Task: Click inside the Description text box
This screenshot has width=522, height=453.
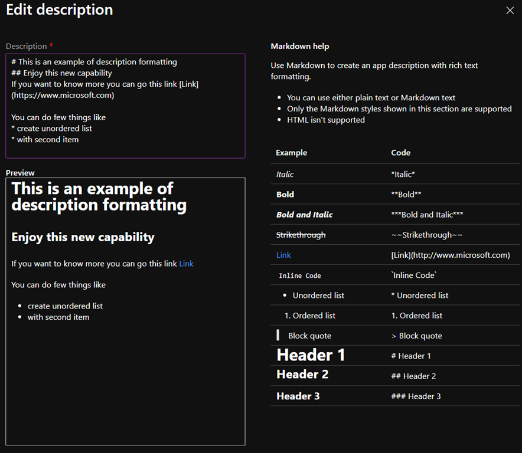Action: tap(125, 106)
